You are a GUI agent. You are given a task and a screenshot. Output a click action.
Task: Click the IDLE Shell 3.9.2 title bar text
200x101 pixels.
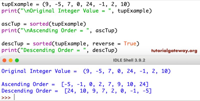pyautogui.click(x=129, y=60)
